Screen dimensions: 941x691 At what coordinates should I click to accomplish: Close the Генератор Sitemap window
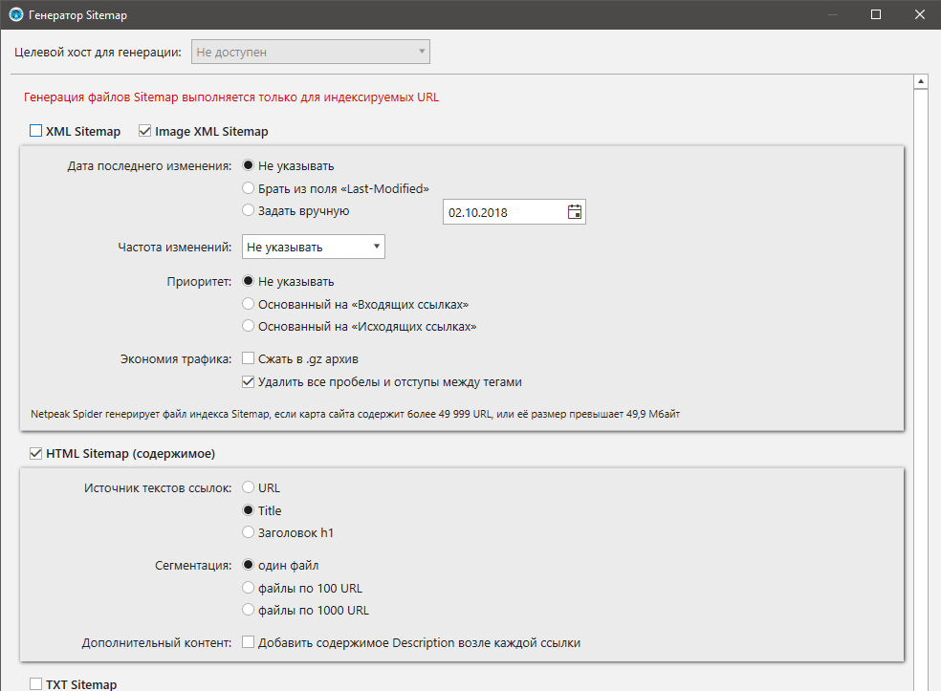pyautogui.click(x=919, y=14)
